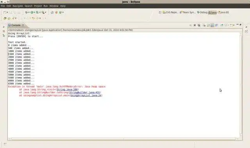Expand the Debug launch dropdown arrow
The height and width of the screenshot is (148, 250).
click(29, 13)
